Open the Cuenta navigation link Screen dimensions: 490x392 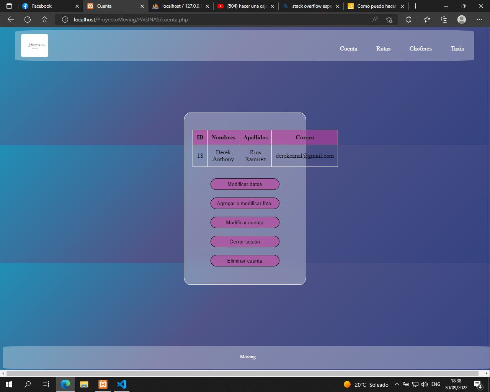coord(348,49)
